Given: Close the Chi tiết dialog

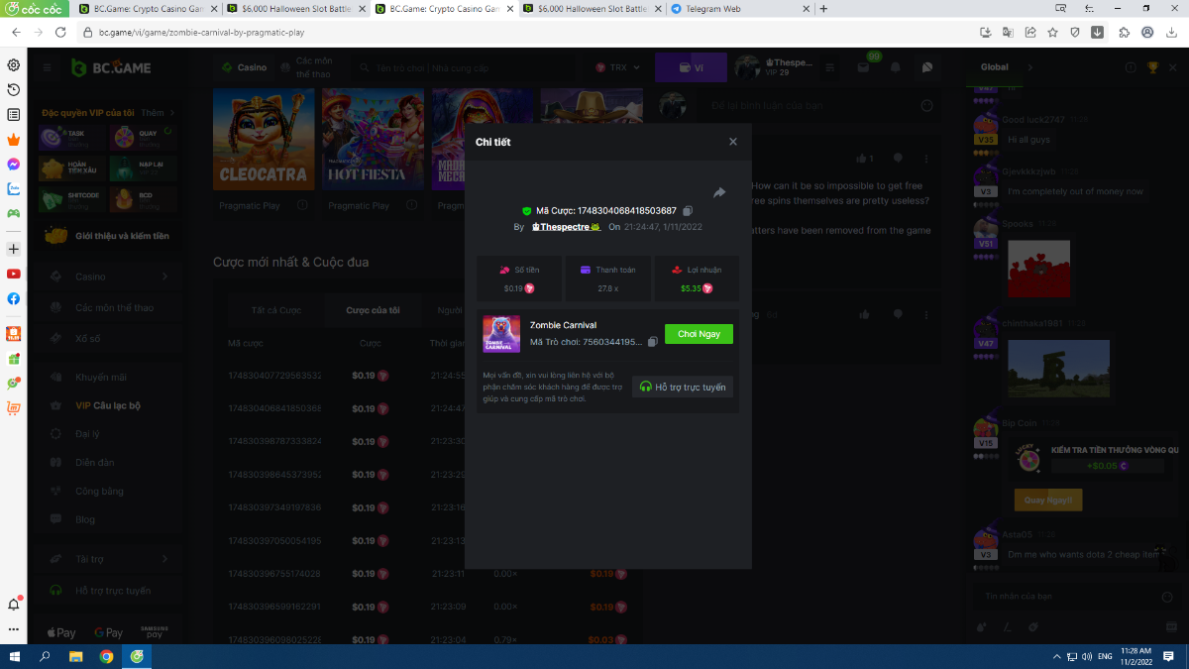Looking at the screenshot, I should click(x=733, y=142).
